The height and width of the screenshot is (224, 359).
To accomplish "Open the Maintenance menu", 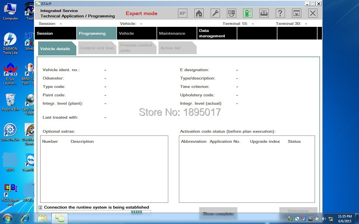I will [176, 33].
